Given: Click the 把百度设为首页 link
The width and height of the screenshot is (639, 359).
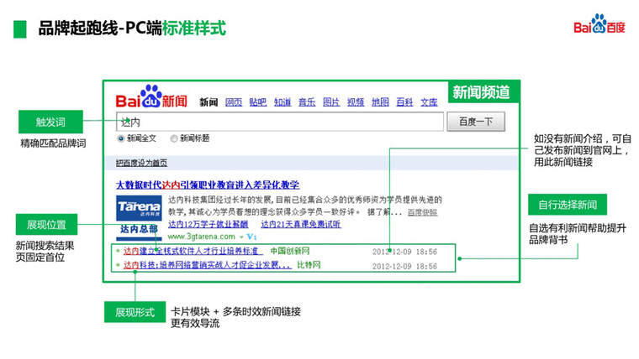Looking at the screenshot, I should coord(141,163).
